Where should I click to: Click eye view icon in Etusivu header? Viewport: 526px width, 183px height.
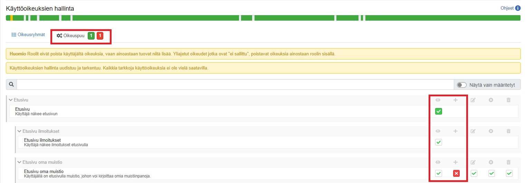438,100
